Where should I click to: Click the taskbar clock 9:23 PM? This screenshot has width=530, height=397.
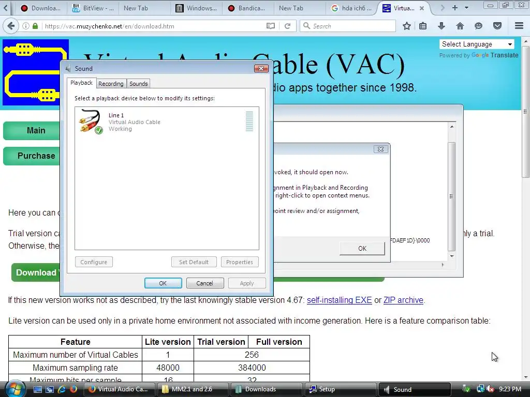(510, 389)
